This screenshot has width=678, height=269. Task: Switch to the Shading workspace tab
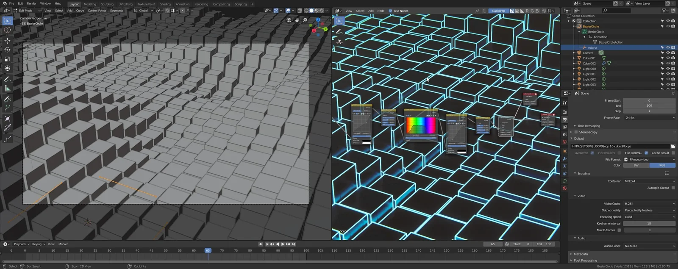pos(165,4)
